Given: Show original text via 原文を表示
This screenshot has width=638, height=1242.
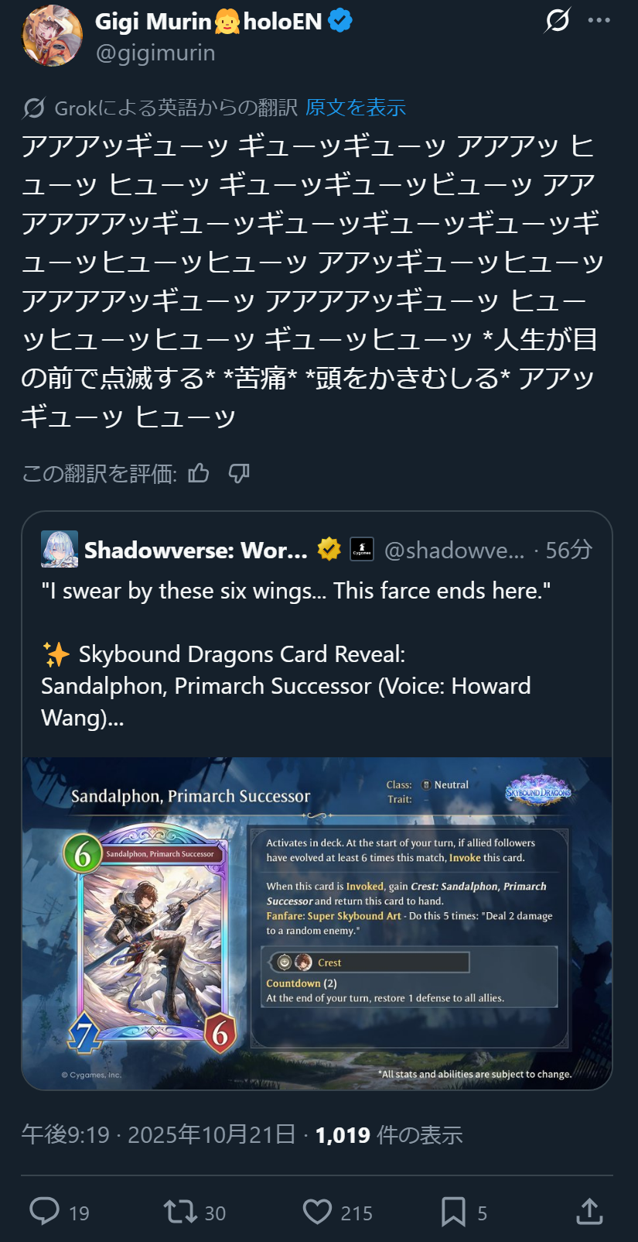Looking at the screenshot, I should point(356,108).
